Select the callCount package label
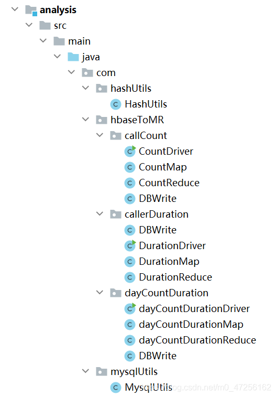The height and width of the screenshot is (397, 276). [x=146, y=135]
